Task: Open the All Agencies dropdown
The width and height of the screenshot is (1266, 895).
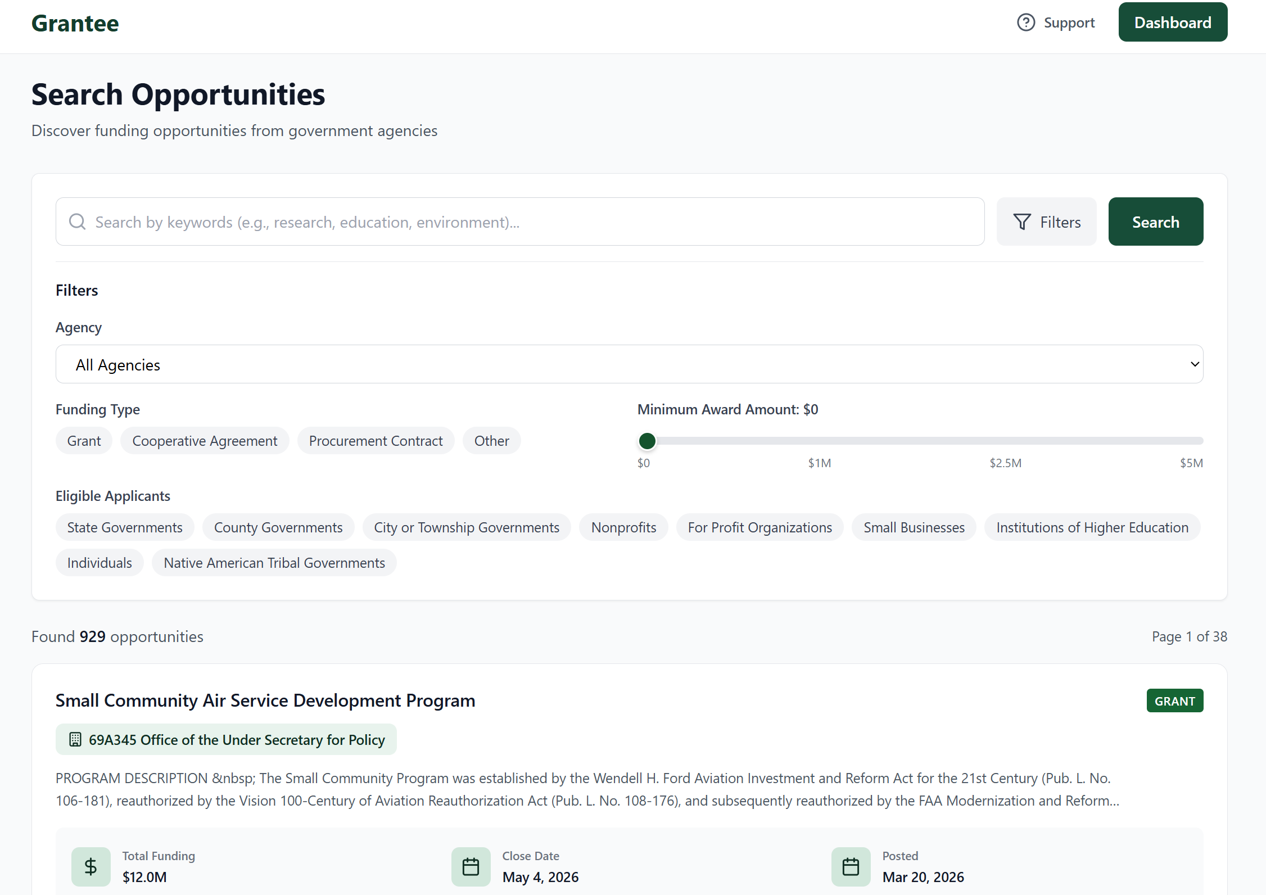Action: (629, 364)
